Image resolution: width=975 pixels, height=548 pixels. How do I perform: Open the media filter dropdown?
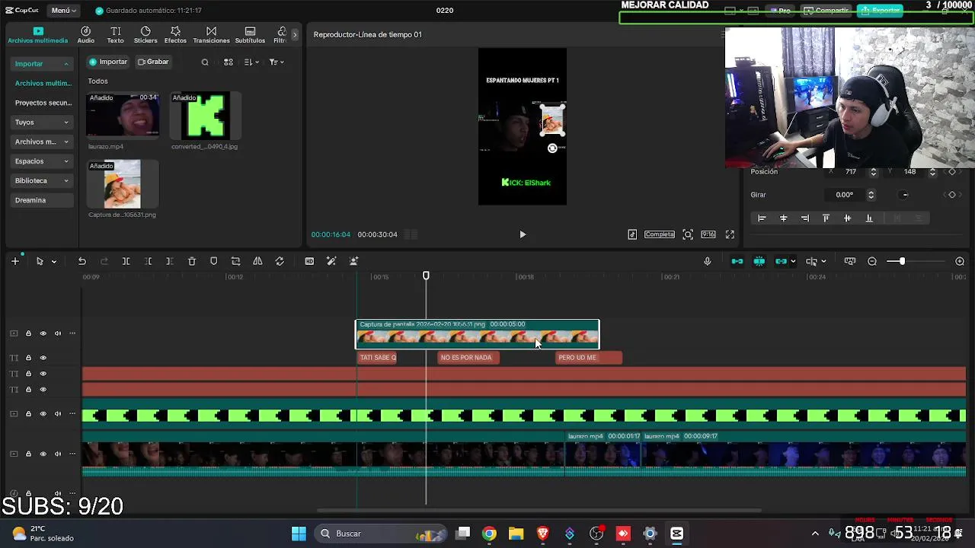click(x=276, y=62)
